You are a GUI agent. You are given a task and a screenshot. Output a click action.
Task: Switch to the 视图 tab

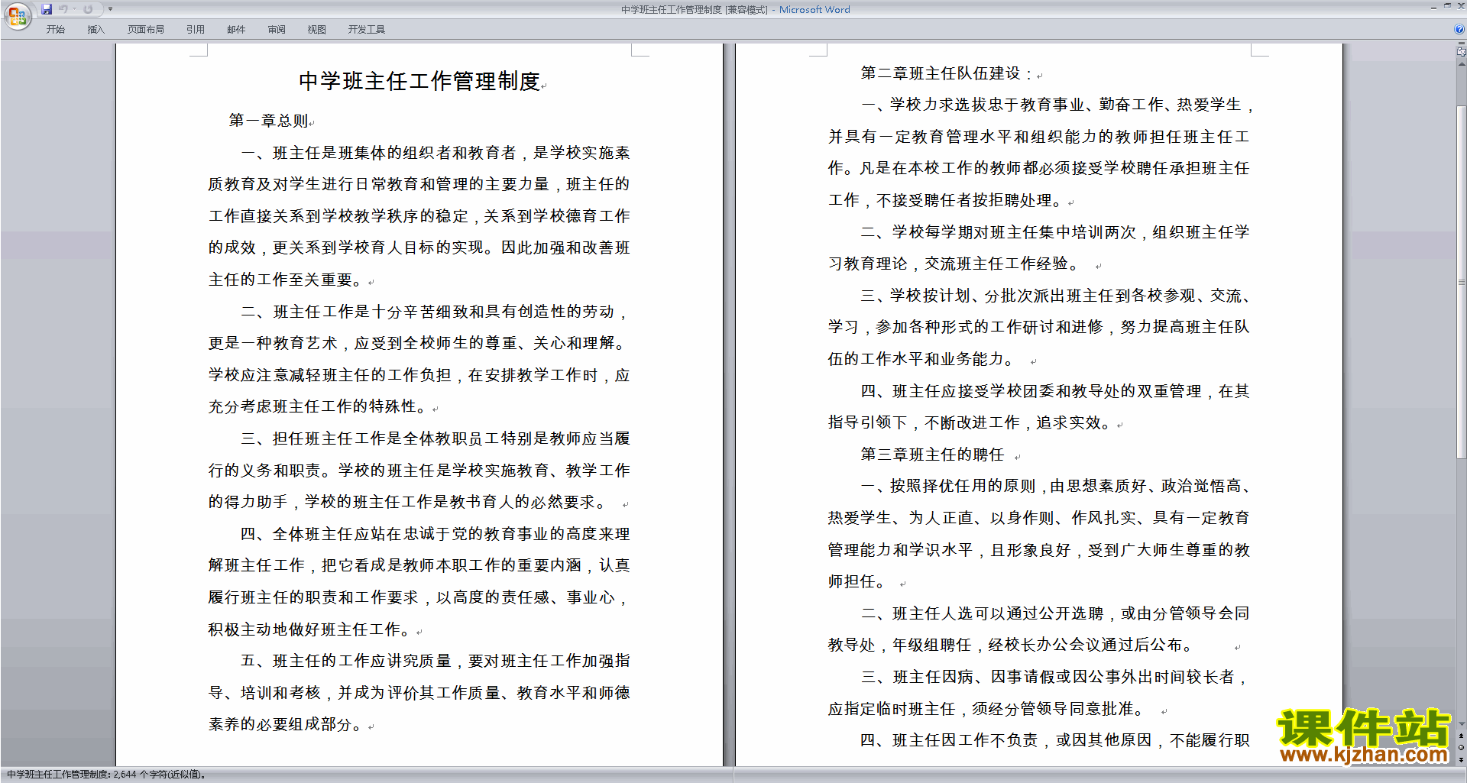(316, 30)
